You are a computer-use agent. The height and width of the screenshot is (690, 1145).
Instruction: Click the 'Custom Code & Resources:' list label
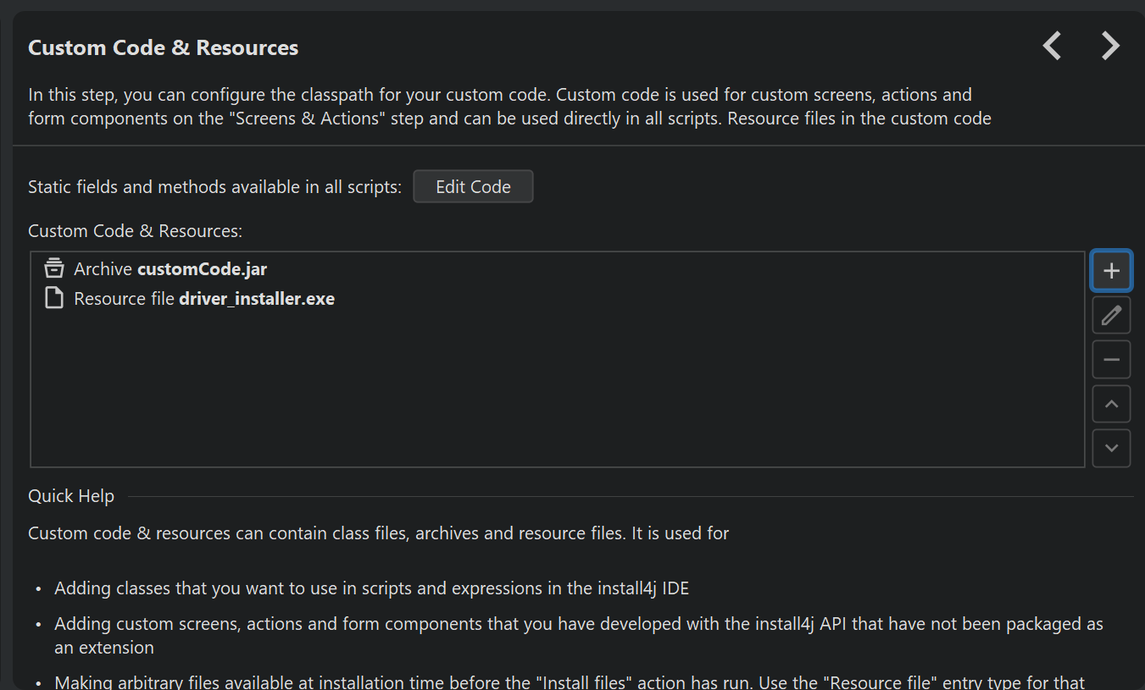pos(135,231)
